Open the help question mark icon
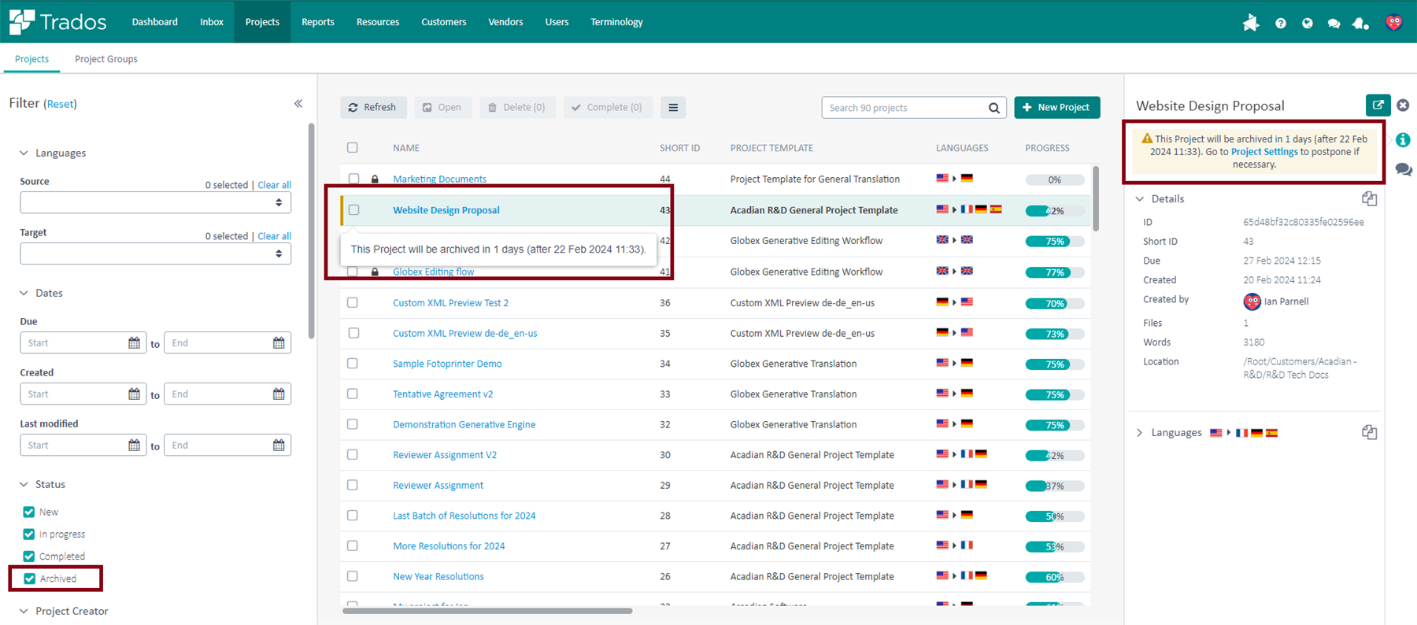 [x=1281, y=23]
